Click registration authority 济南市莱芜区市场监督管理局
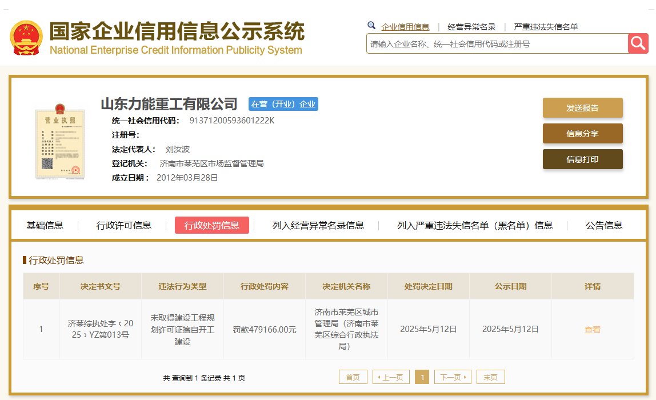This screenshot has width=656, height=400. (x=211, y=163)
